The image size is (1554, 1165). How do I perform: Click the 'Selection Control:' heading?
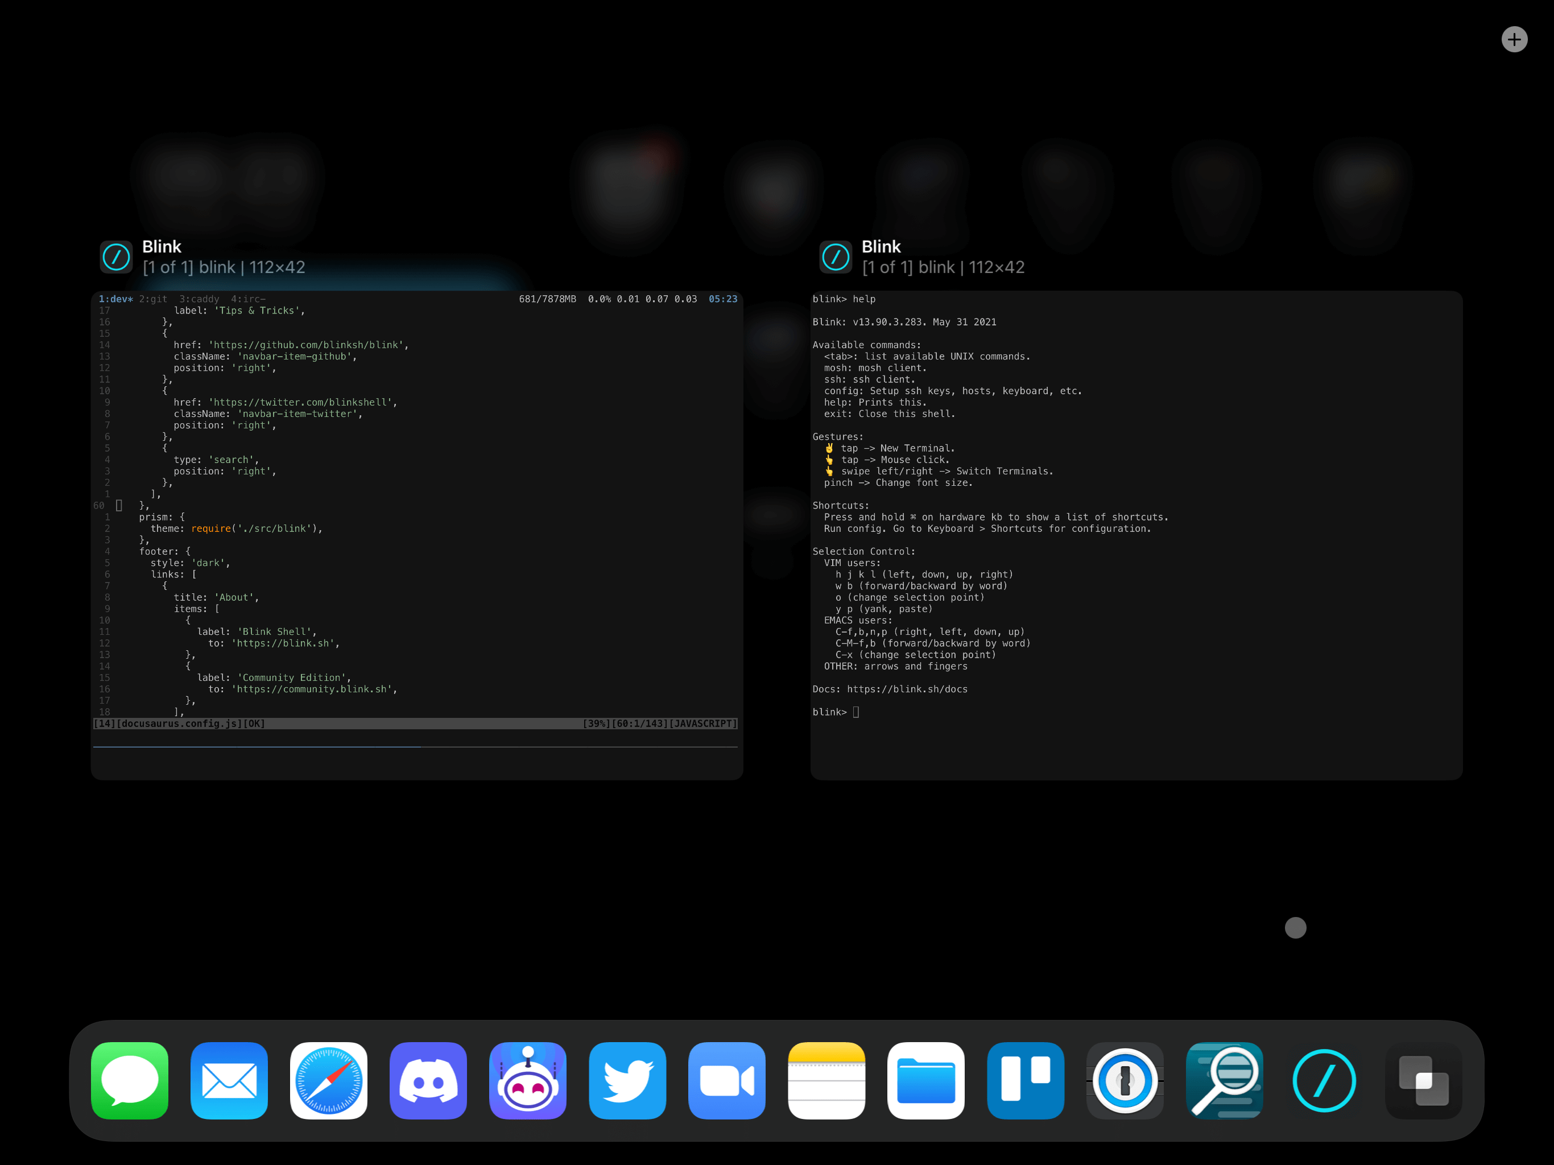click(x=864, y=551)
